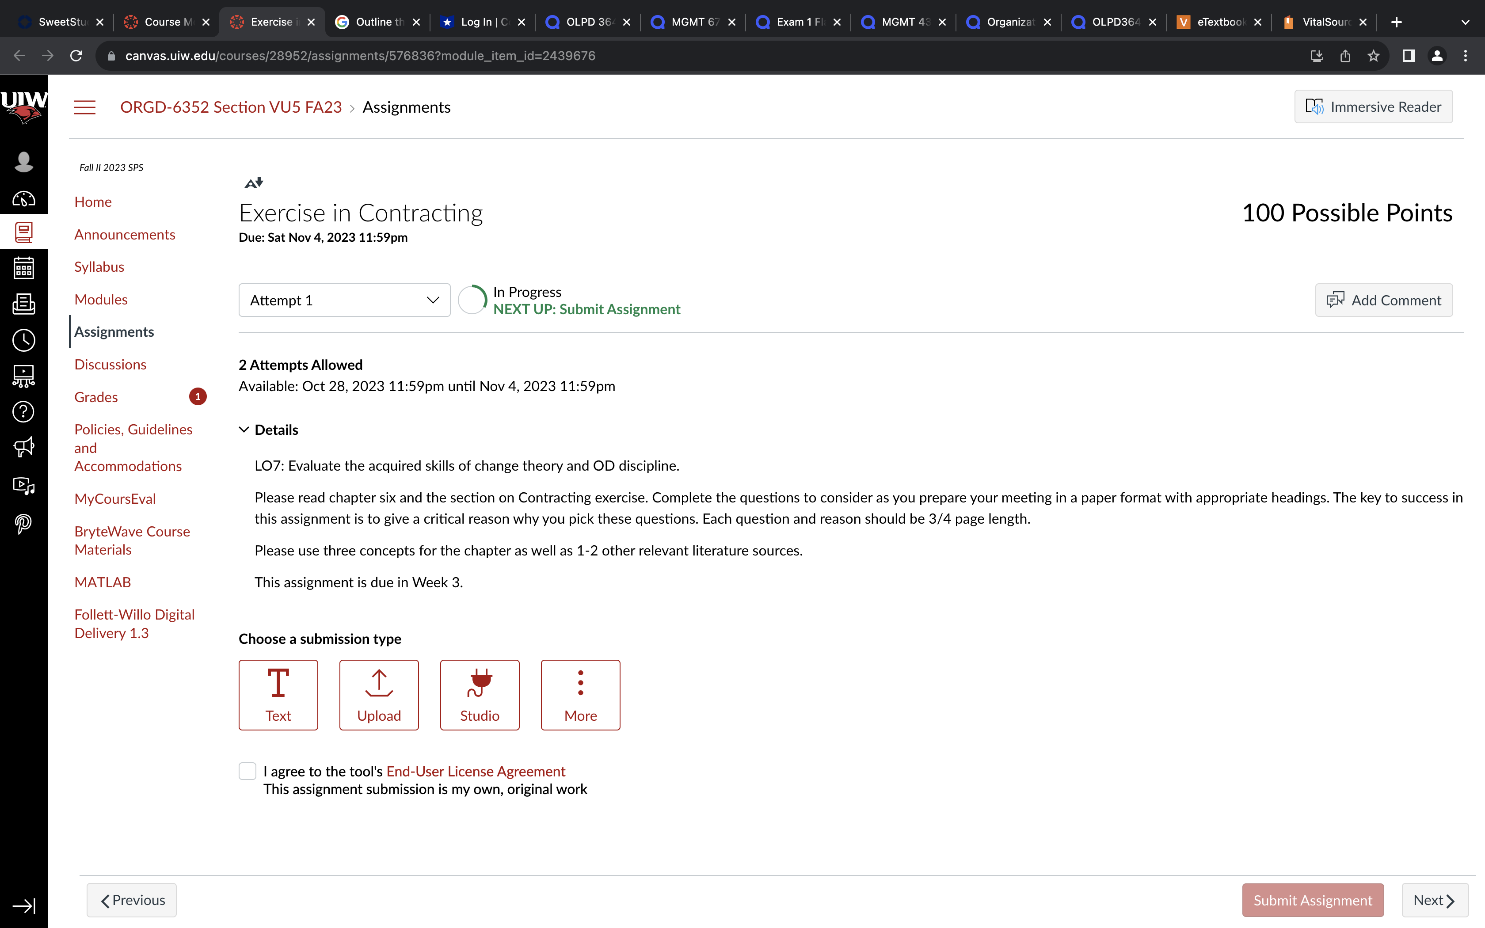Open the Calendar icon in global navigation

[x=23, y=268]
